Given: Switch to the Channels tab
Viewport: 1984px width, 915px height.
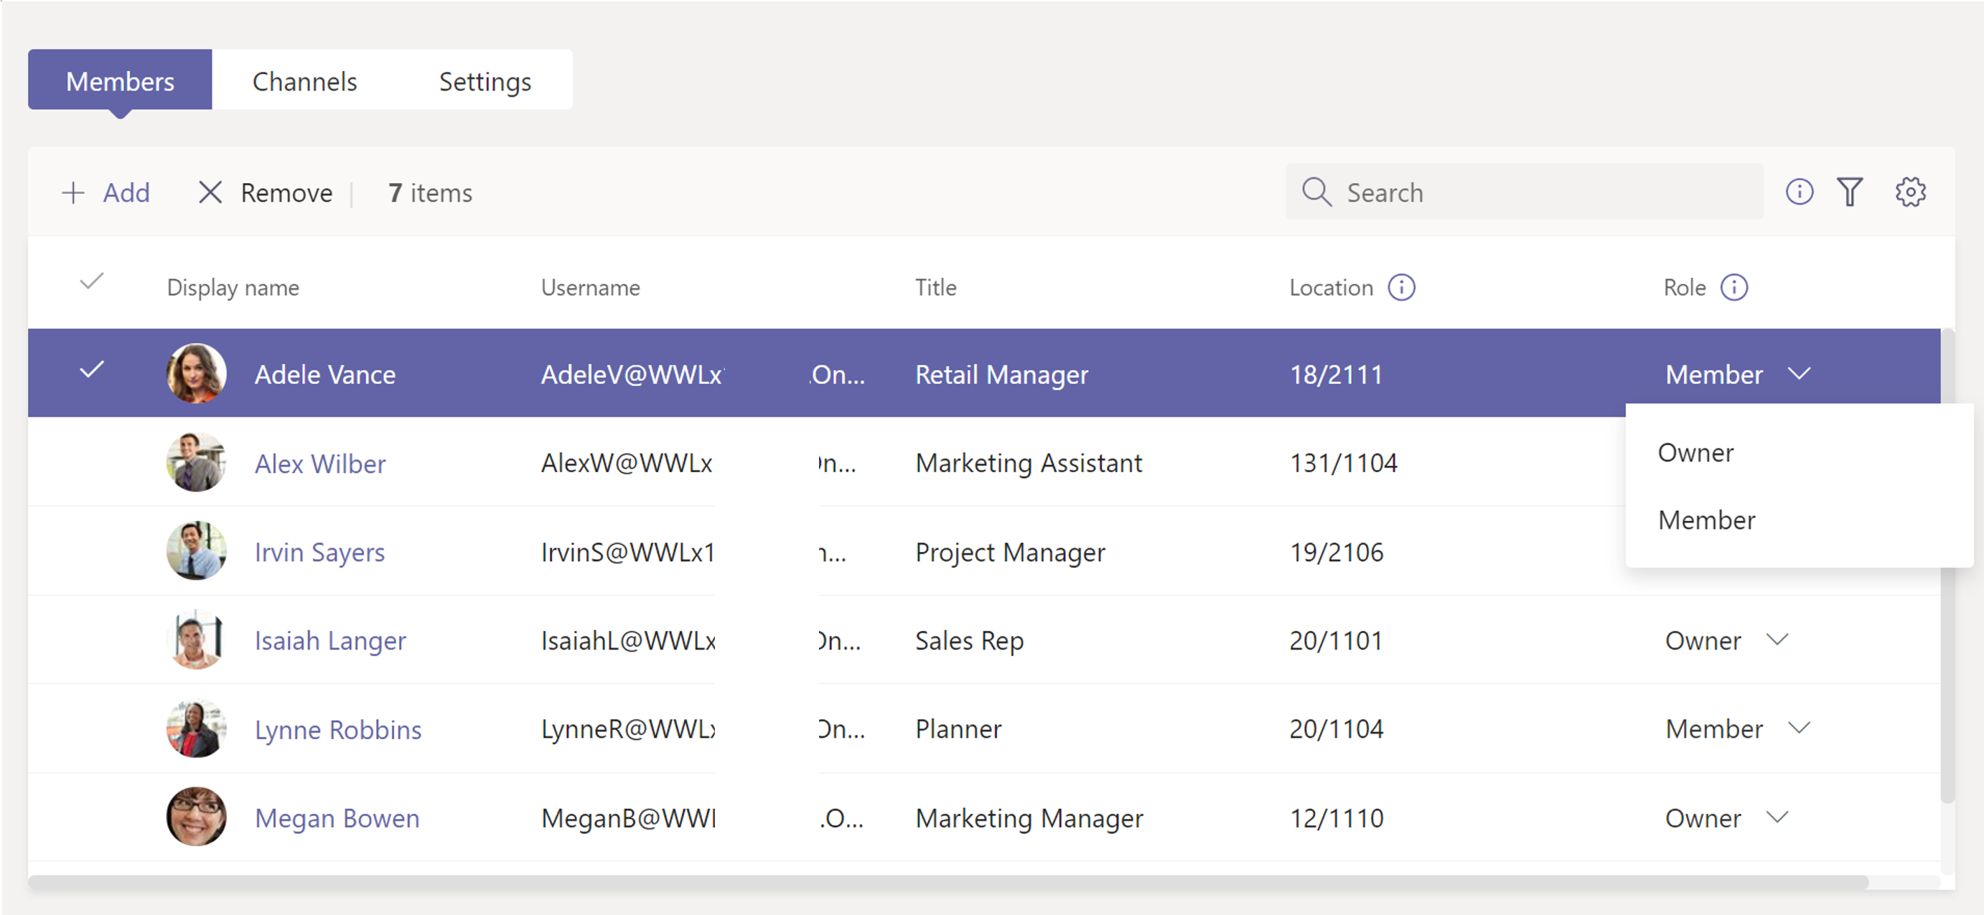Looking at the screenshot, I should pos(304,80).
